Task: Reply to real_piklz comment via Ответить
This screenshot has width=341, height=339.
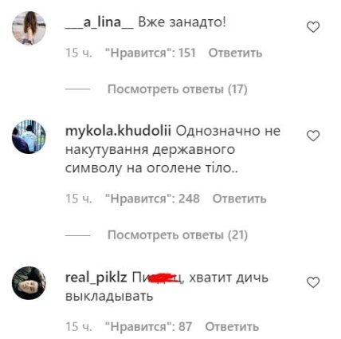Action: click(x=232, y=326)
